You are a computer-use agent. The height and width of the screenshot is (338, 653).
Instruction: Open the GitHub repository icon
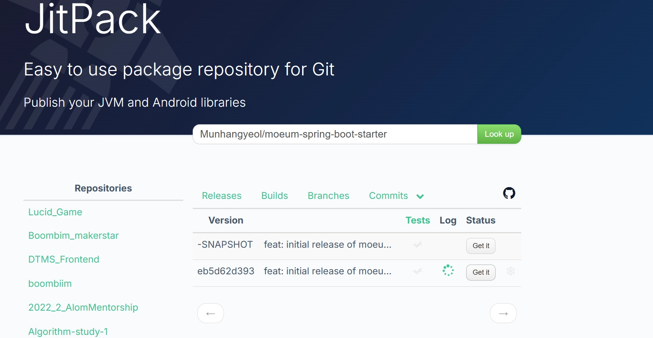(509, 193)
